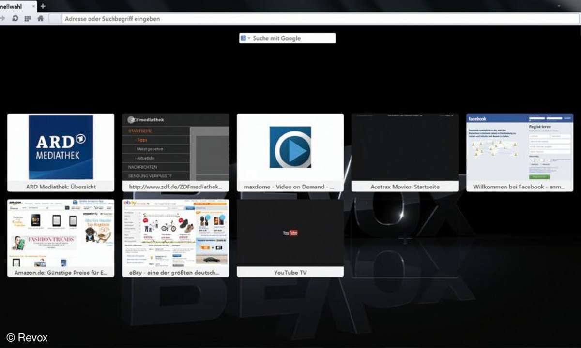Image resolution: width=581 pixels, height=348 pixels.
Task: Open a new tab with plus button
Action: tap(43, 6)
